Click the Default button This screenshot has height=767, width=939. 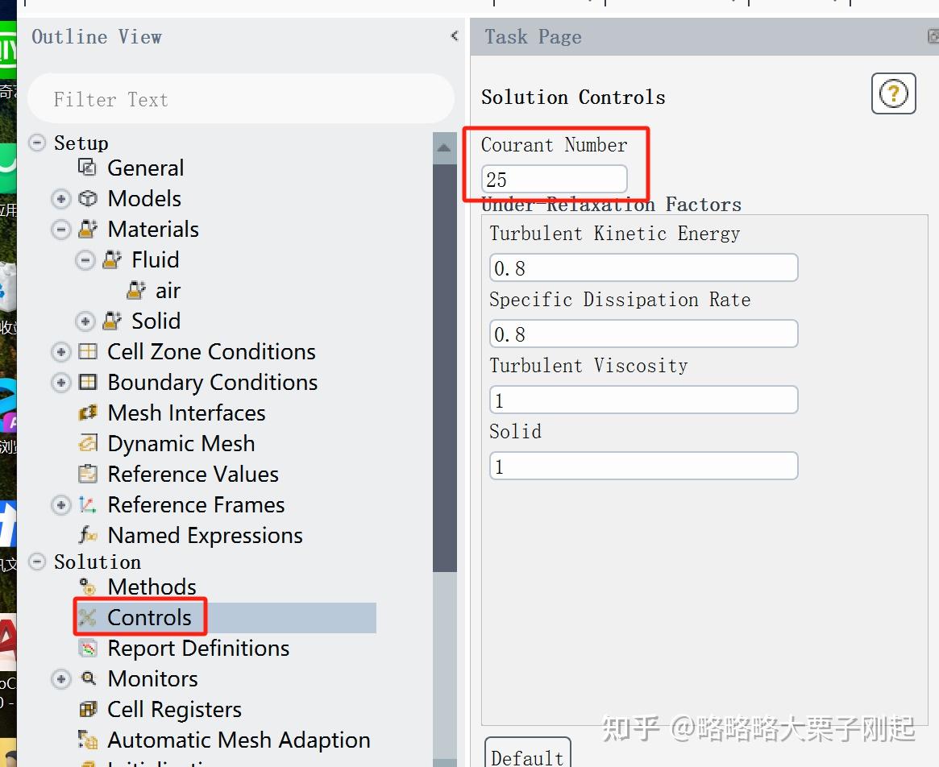click(527, 757)
